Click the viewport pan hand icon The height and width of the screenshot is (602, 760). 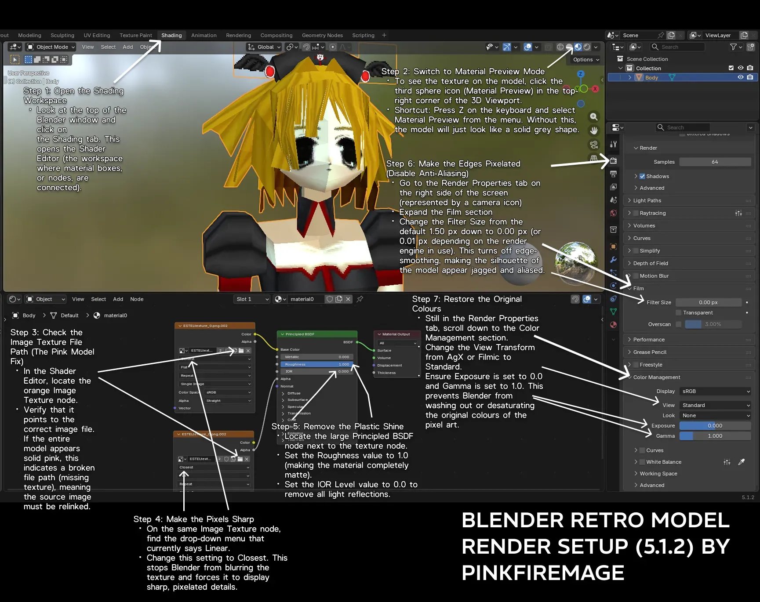[594, 131]
